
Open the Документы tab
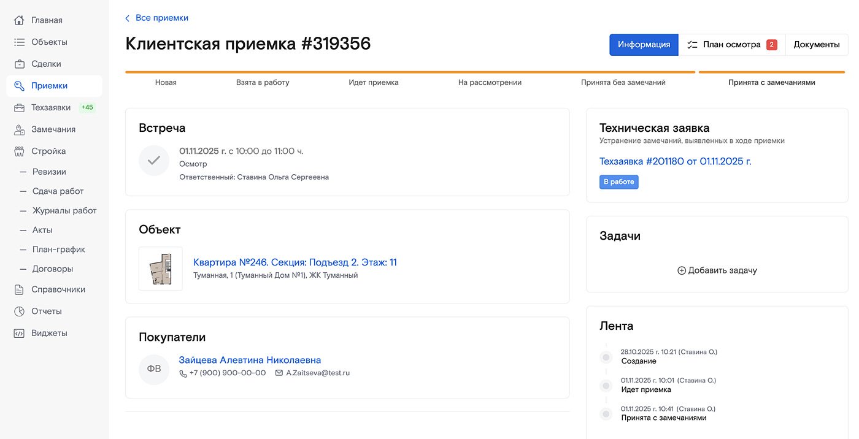[816, 45]
